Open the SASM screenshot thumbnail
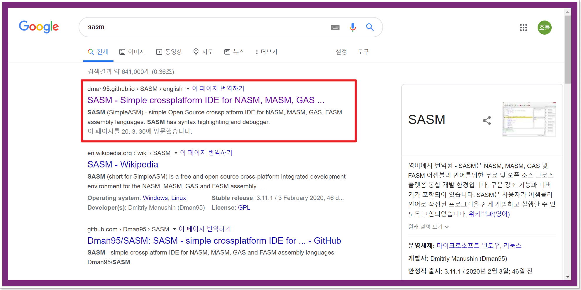The height and width of the screenshot is (290, 581). click(529, 119)
